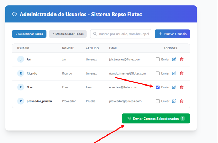Remove Eber using the red trash icon
218x143 pixels.
[182, 87]
